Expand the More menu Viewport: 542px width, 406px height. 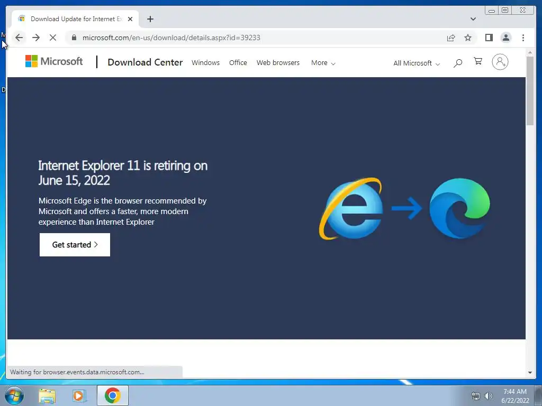point(323,63)
